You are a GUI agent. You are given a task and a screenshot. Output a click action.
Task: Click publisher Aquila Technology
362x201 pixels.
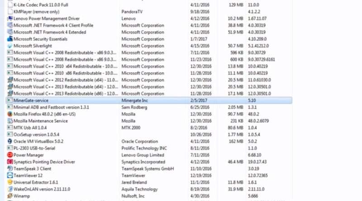(139, 189)
